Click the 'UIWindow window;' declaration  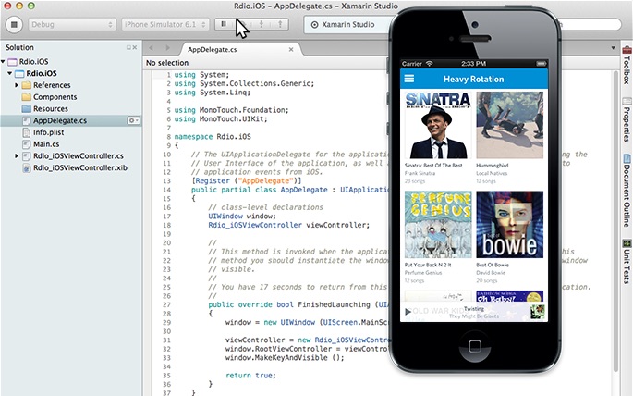(242, 217)
